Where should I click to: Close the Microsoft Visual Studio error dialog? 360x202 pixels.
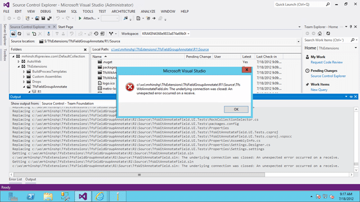[246, 70]
